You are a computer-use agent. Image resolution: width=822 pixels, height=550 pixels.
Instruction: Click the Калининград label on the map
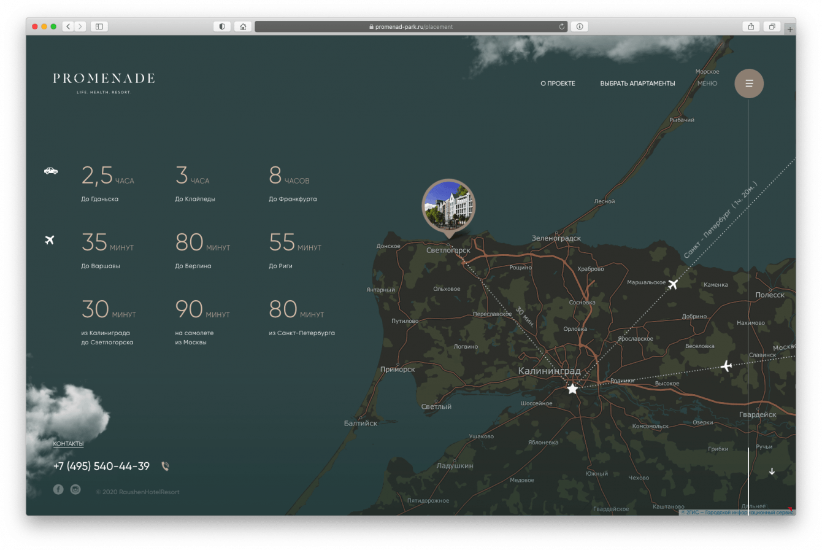click(550, 371)
